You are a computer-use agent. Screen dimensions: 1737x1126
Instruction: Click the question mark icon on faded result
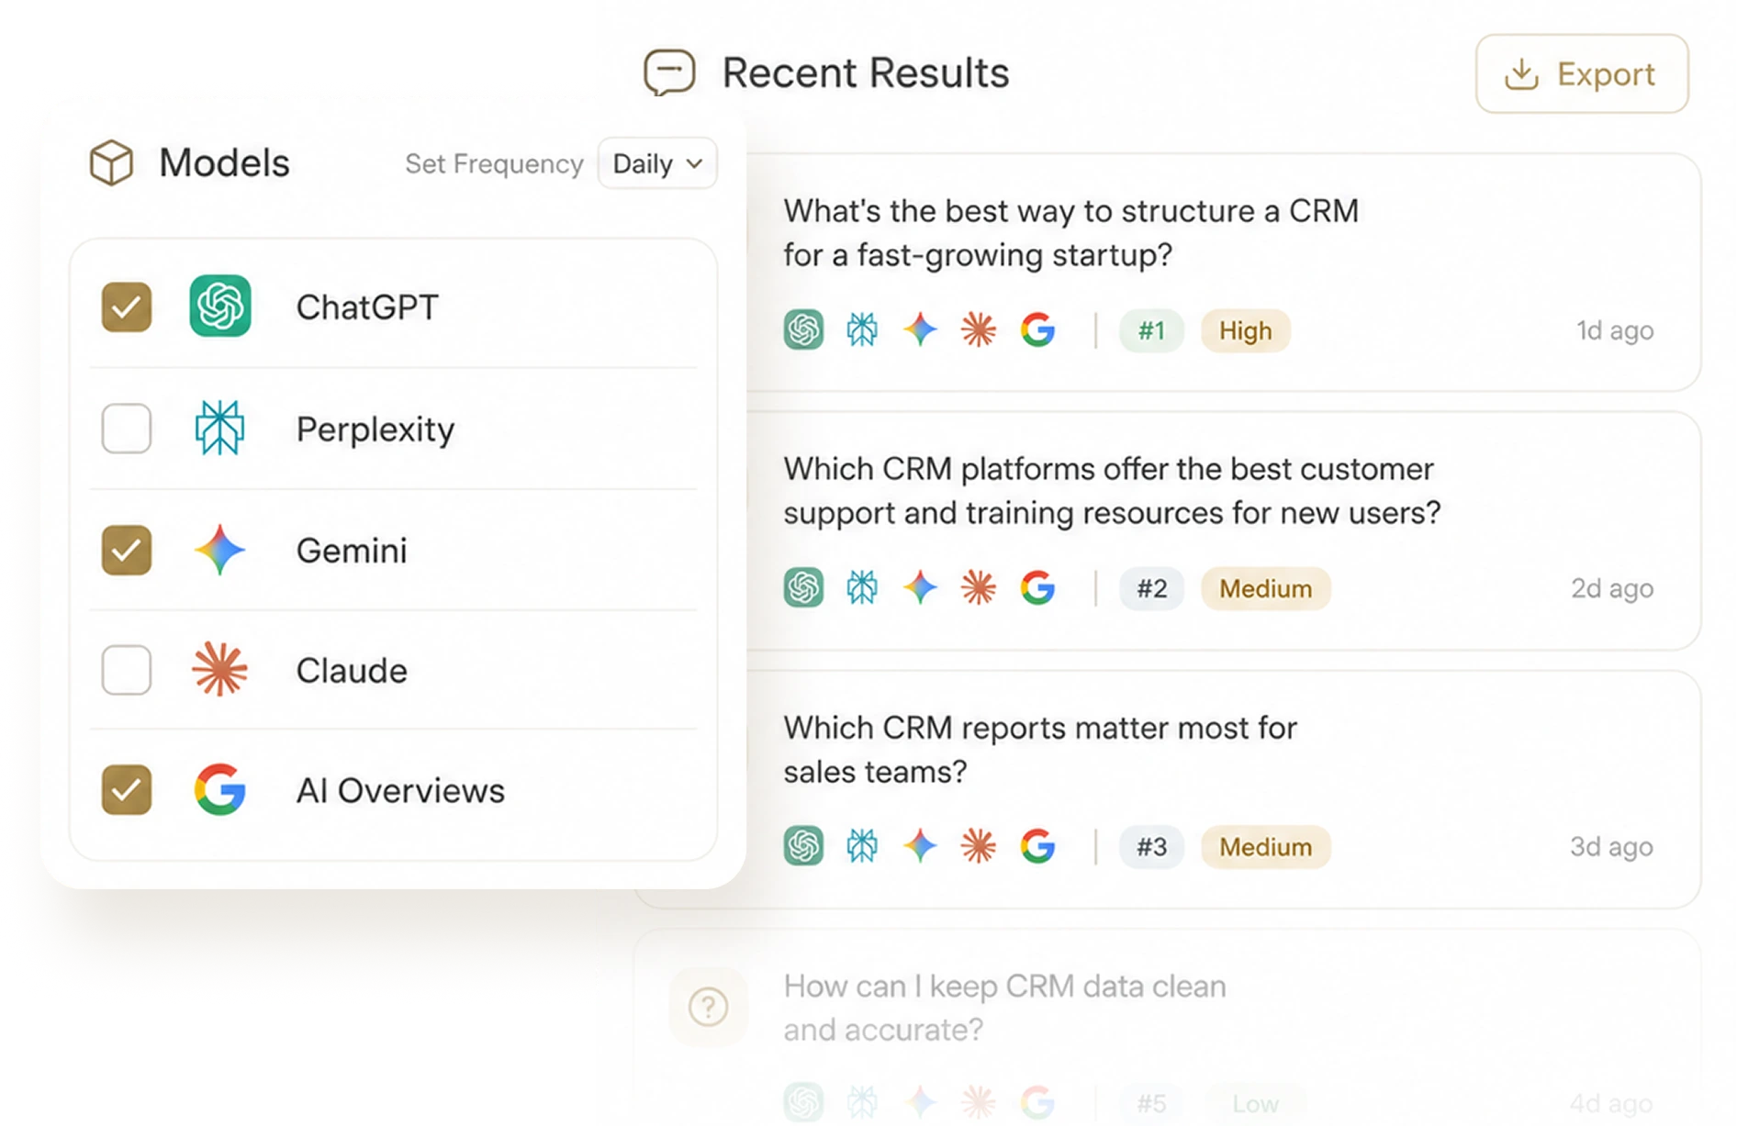click(x=708, y=1007)
